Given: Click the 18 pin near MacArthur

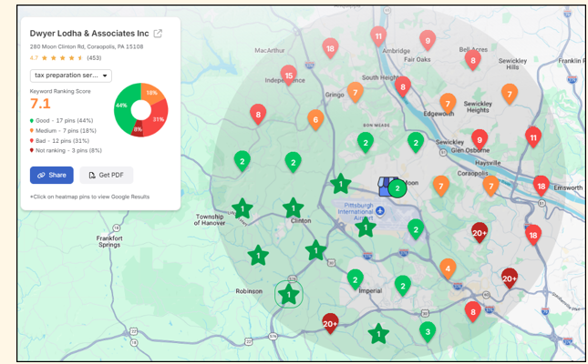Looking at the screenshot, I should 330,48.
